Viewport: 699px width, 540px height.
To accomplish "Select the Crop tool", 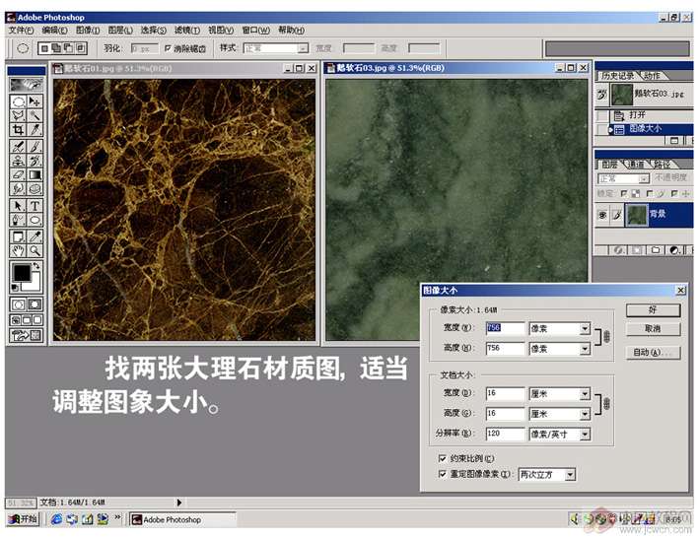I will tap(19, 130).
